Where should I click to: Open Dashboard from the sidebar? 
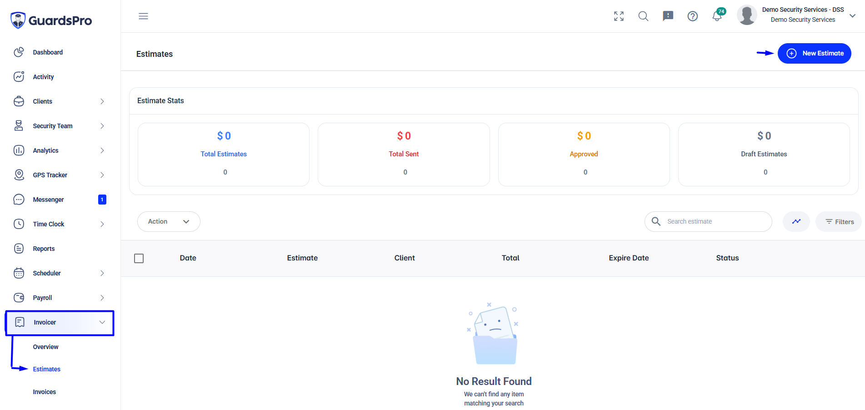click(x=48, y=52)
